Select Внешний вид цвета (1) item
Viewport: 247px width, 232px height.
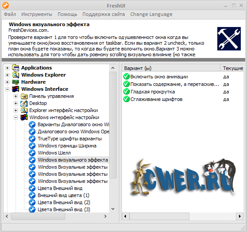[63, 195]
